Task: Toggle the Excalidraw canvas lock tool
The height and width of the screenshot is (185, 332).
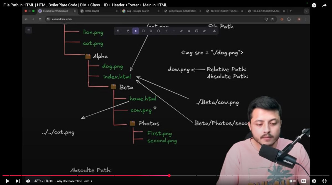Action: pos(118,31)
